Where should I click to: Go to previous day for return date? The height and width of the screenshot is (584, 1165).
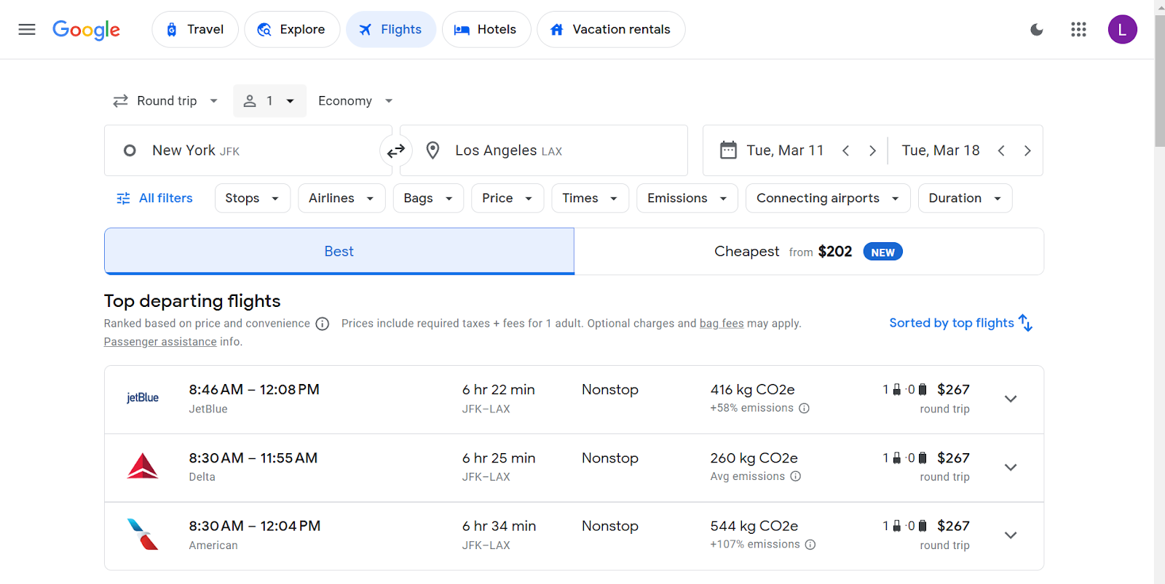point(1001,151)
